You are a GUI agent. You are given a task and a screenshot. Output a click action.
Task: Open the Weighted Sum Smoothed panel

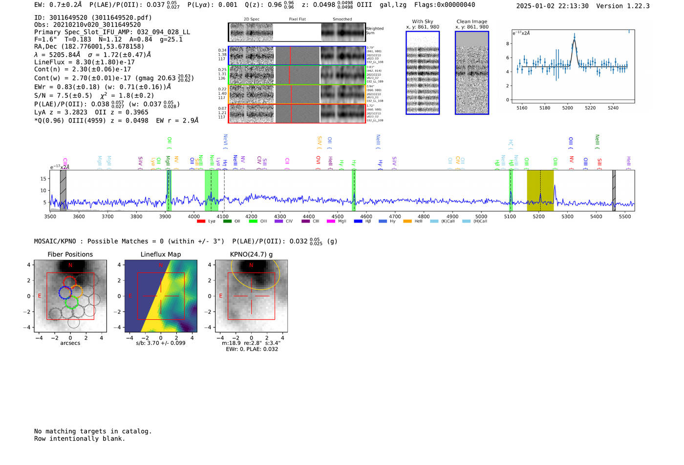343,32
